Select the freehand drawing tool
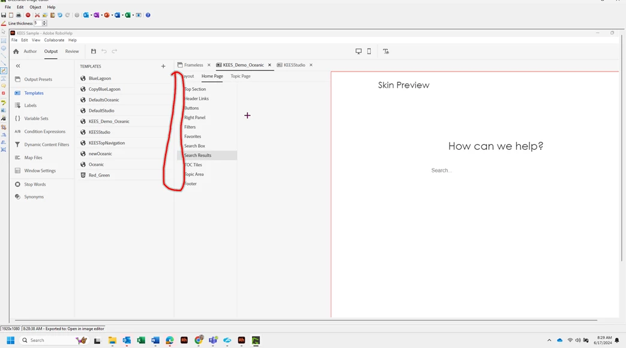The image size is (626, 348). (x=4, y=70)
